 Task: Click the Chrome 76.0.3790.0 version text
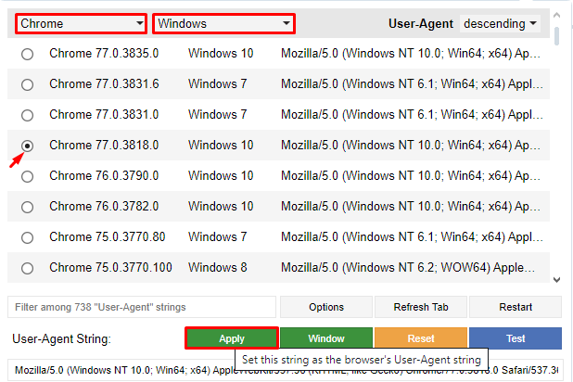click(104, 176)
